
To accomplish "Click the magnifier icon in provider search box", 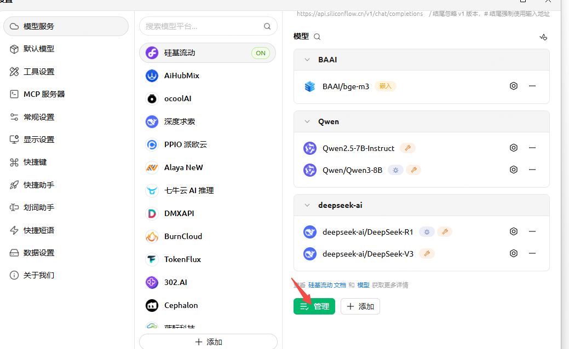I will pyautogui.click(x=267, y=26).
